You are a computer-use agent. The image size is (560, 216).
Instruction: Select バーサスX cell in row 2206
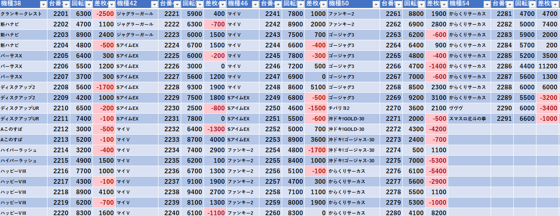pyautogui.click(x=24, y=66)
